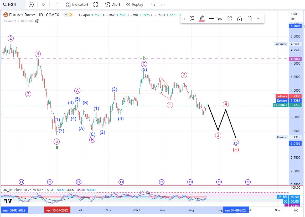The width and height of the screenshot is (305, 217).
Task: Click the 2023 label on time axis
Action: (137, 210)
